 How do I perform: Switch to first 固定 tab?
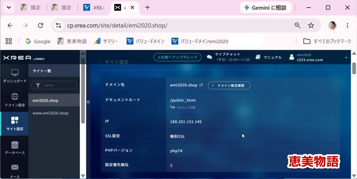coord(31,8)
